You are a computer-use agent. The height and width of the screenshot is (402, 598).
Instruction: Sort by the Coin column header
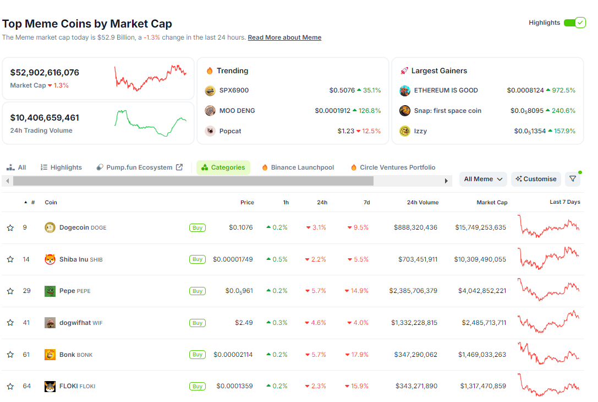pos(51,202)
